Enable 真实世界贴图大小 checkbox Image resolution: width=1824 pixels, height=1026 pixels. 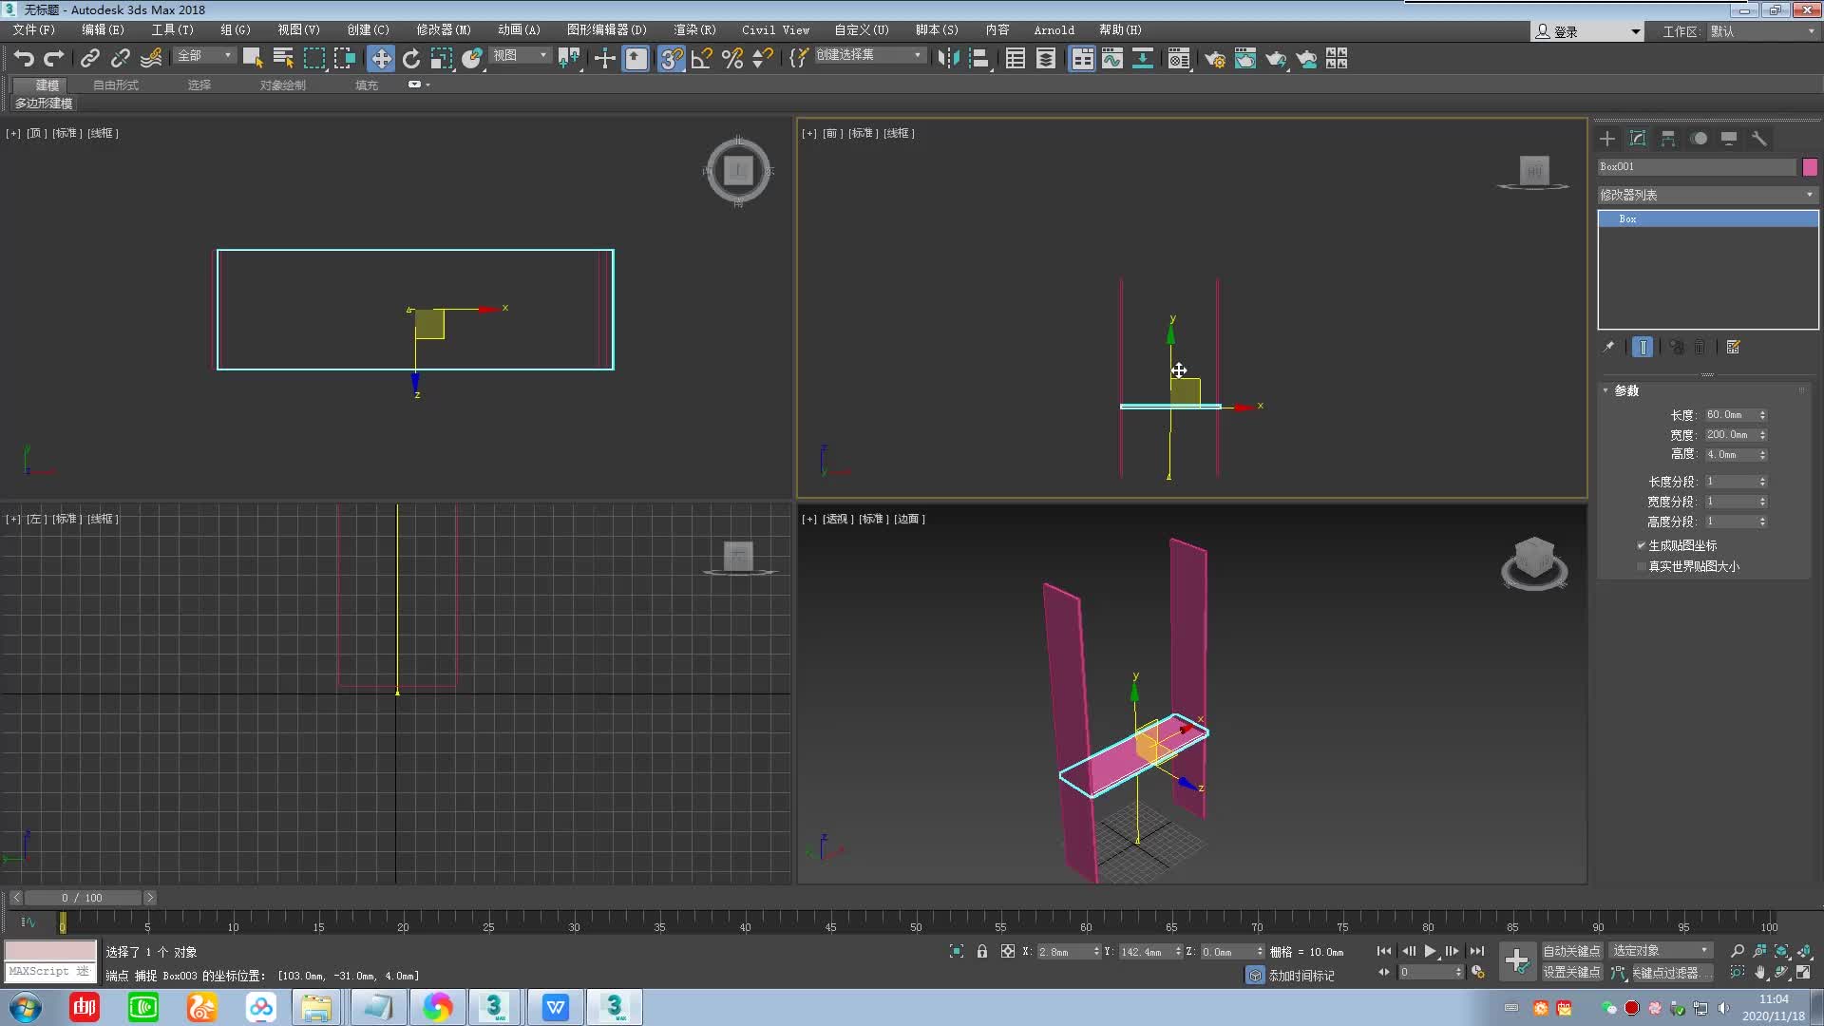coord(1641,566)
